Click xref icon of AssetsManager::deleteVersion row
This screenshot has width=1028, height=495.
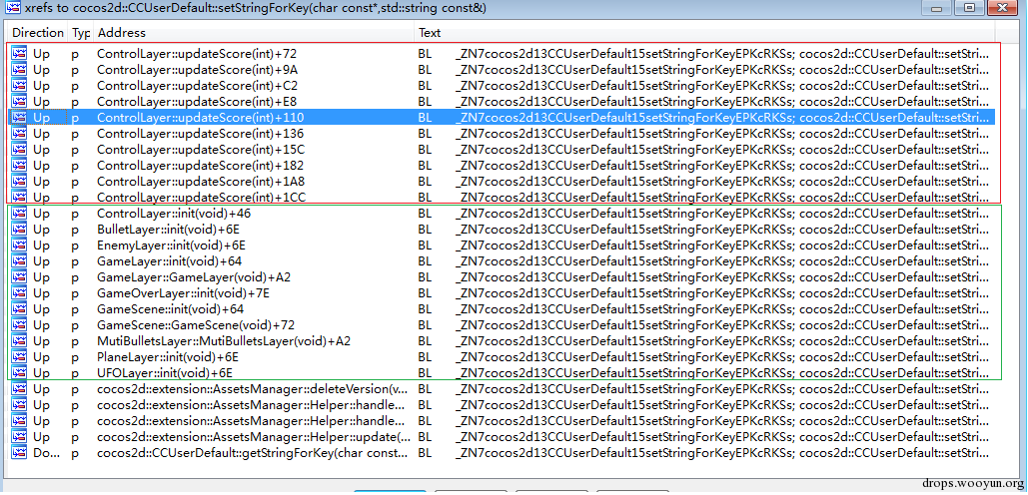point(18,389)
